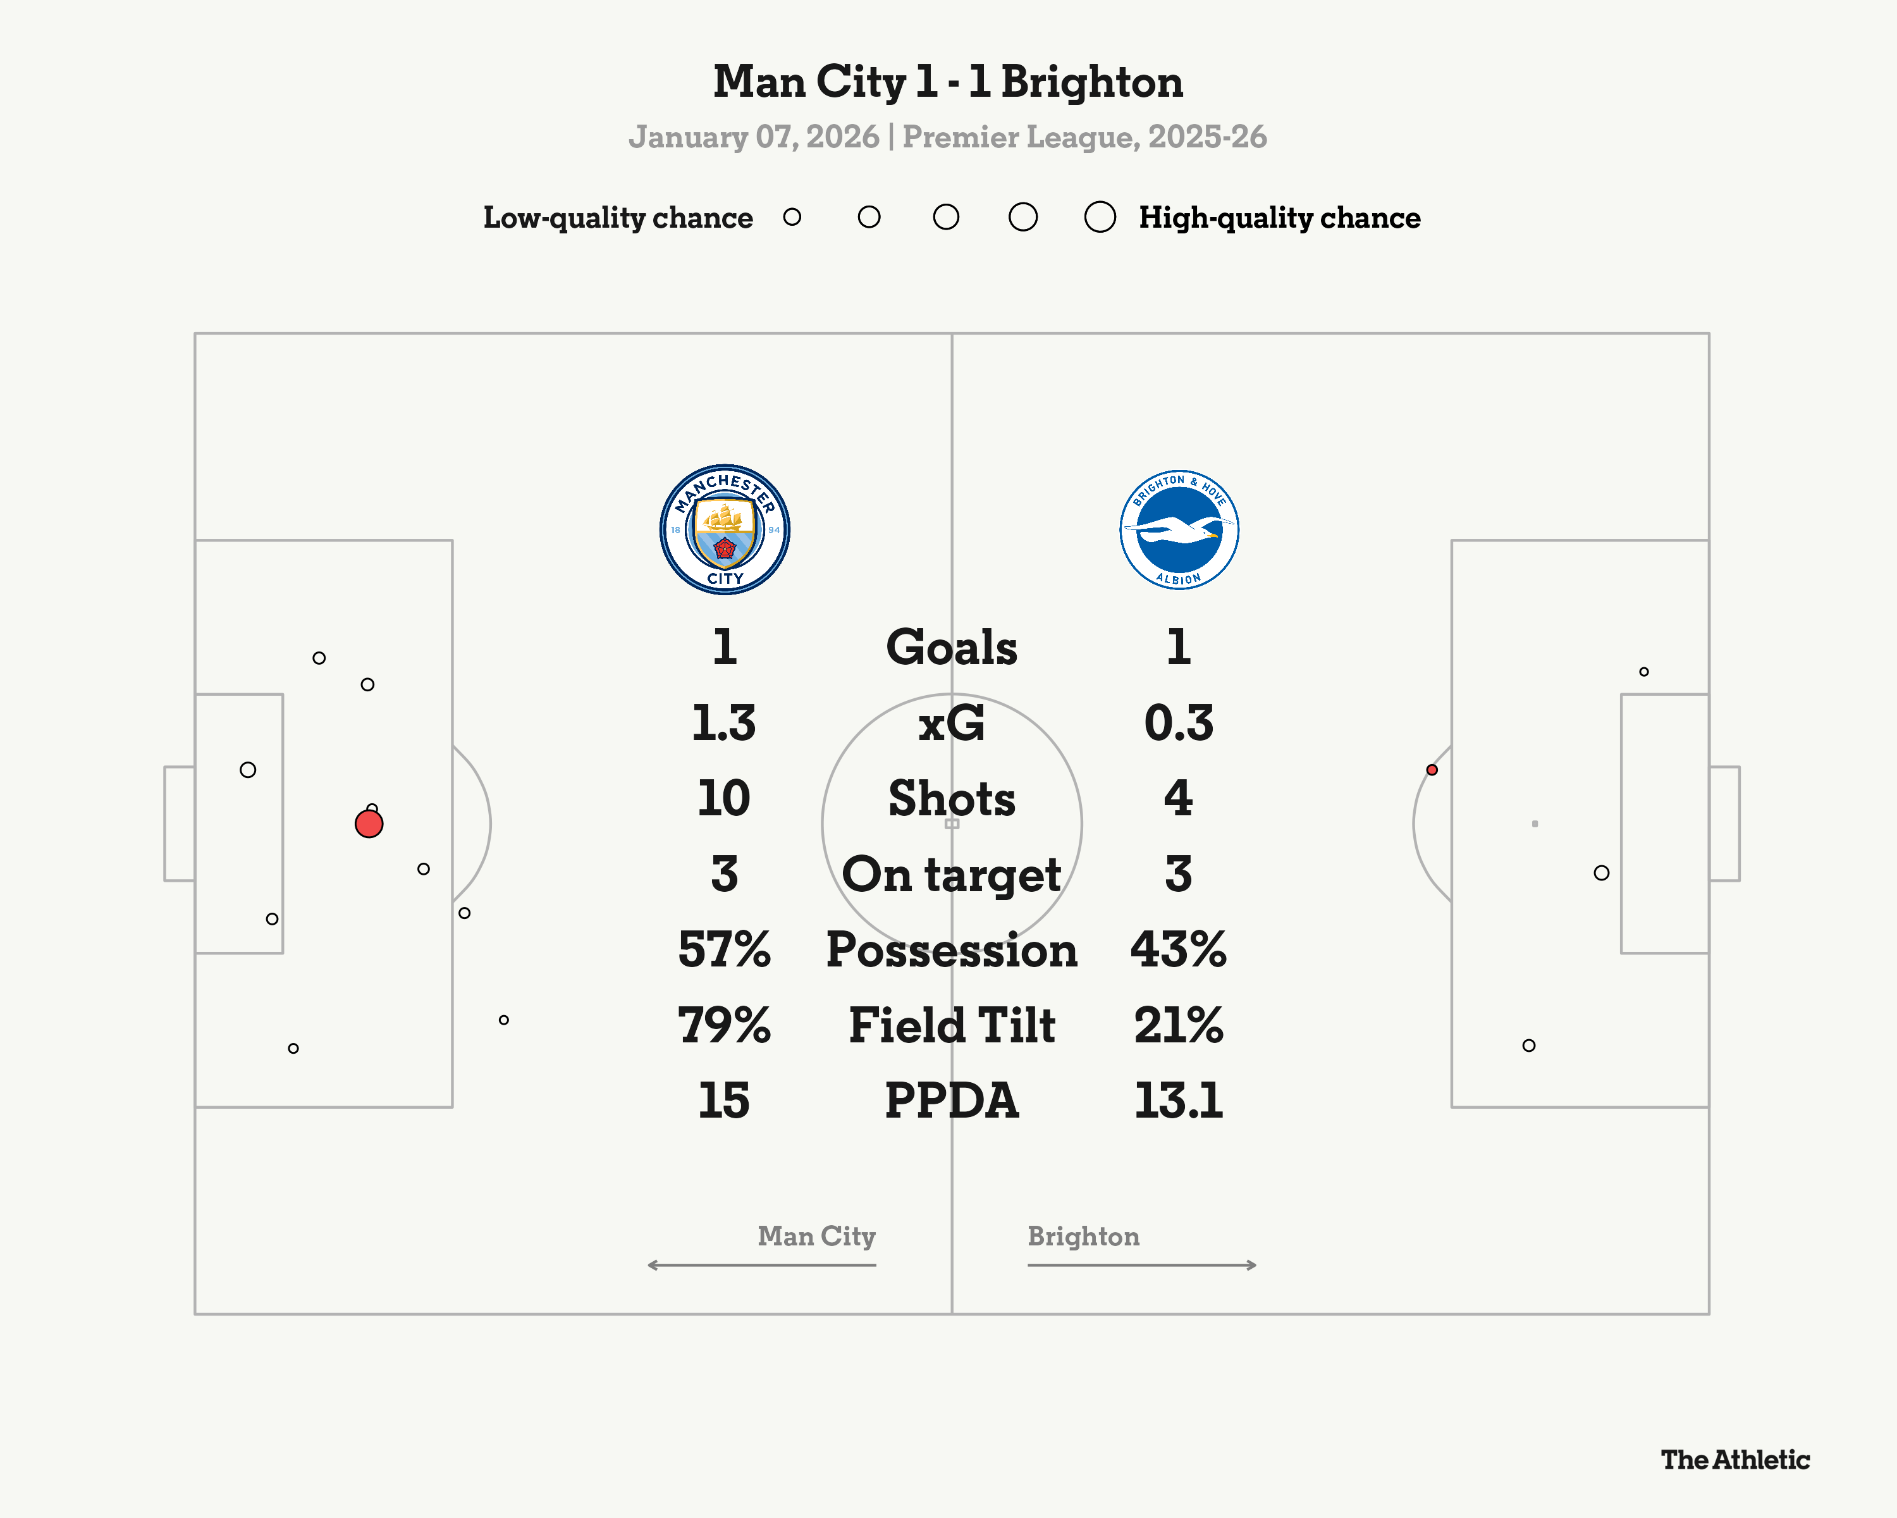Screen dimensions: 1897x1518
Task: Click the Manchester City club crest
Action: pyautogui.click(x=724, y=530)
